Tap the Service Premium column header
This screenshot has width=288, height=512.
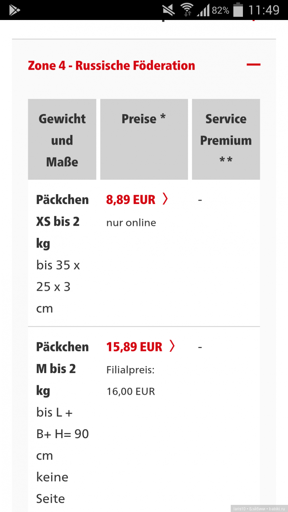point(226,139)
